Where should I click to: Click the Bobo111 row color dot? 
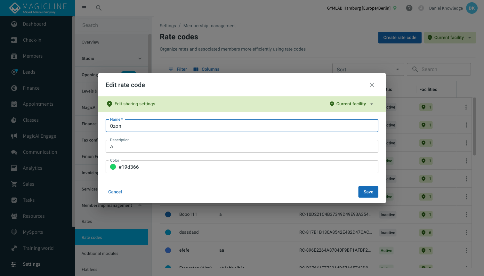[x=168, y=215]
